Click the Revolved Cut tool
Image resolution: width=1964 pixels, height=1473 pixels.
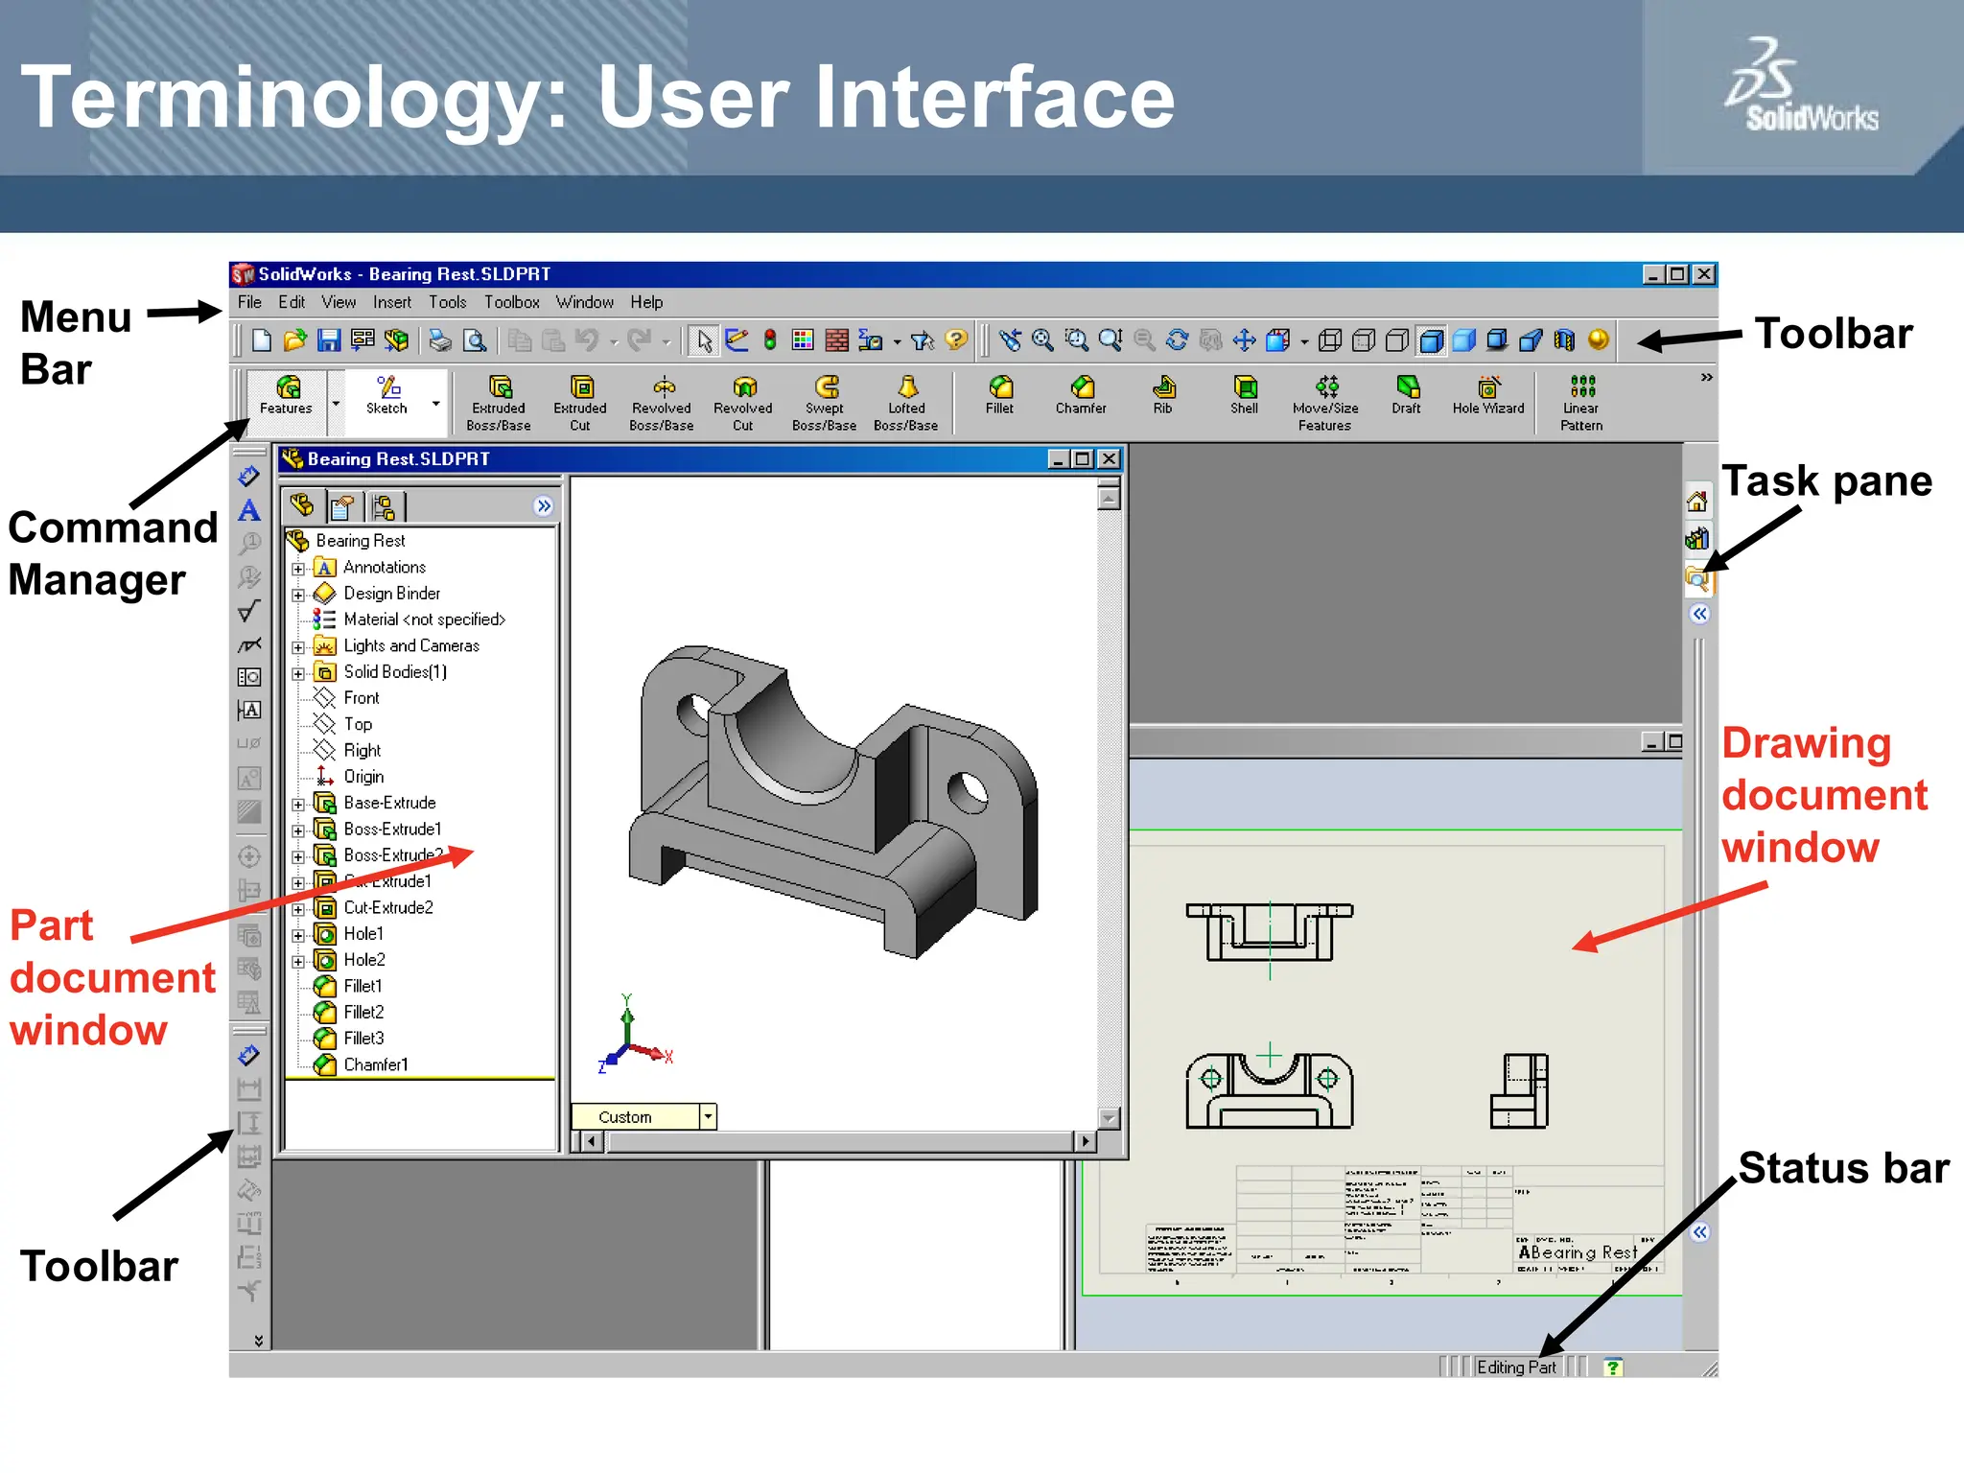click(743, 403)
